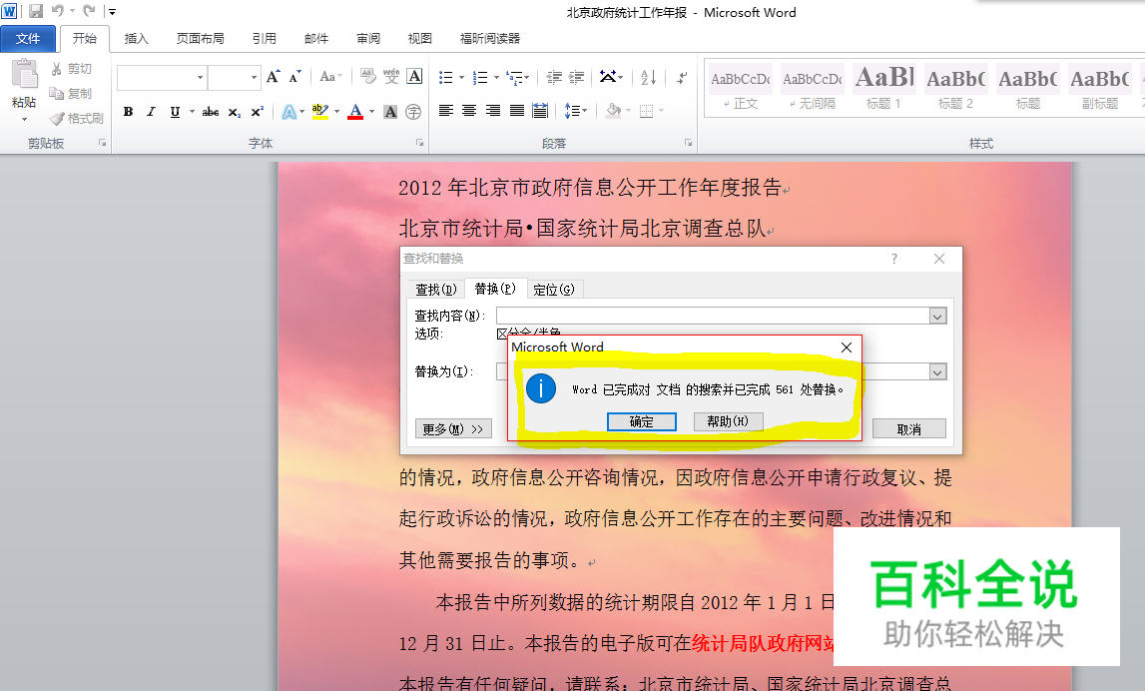The height and width of the screenshot is (691, 1145).
Task: Click the Paste (粘贴) clipboard icon
Action: click(24, 74)
